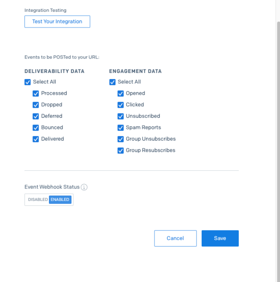Toggle Deliverability Data Select All checkbox
The image size is (280, 282).
click(28, 82)
